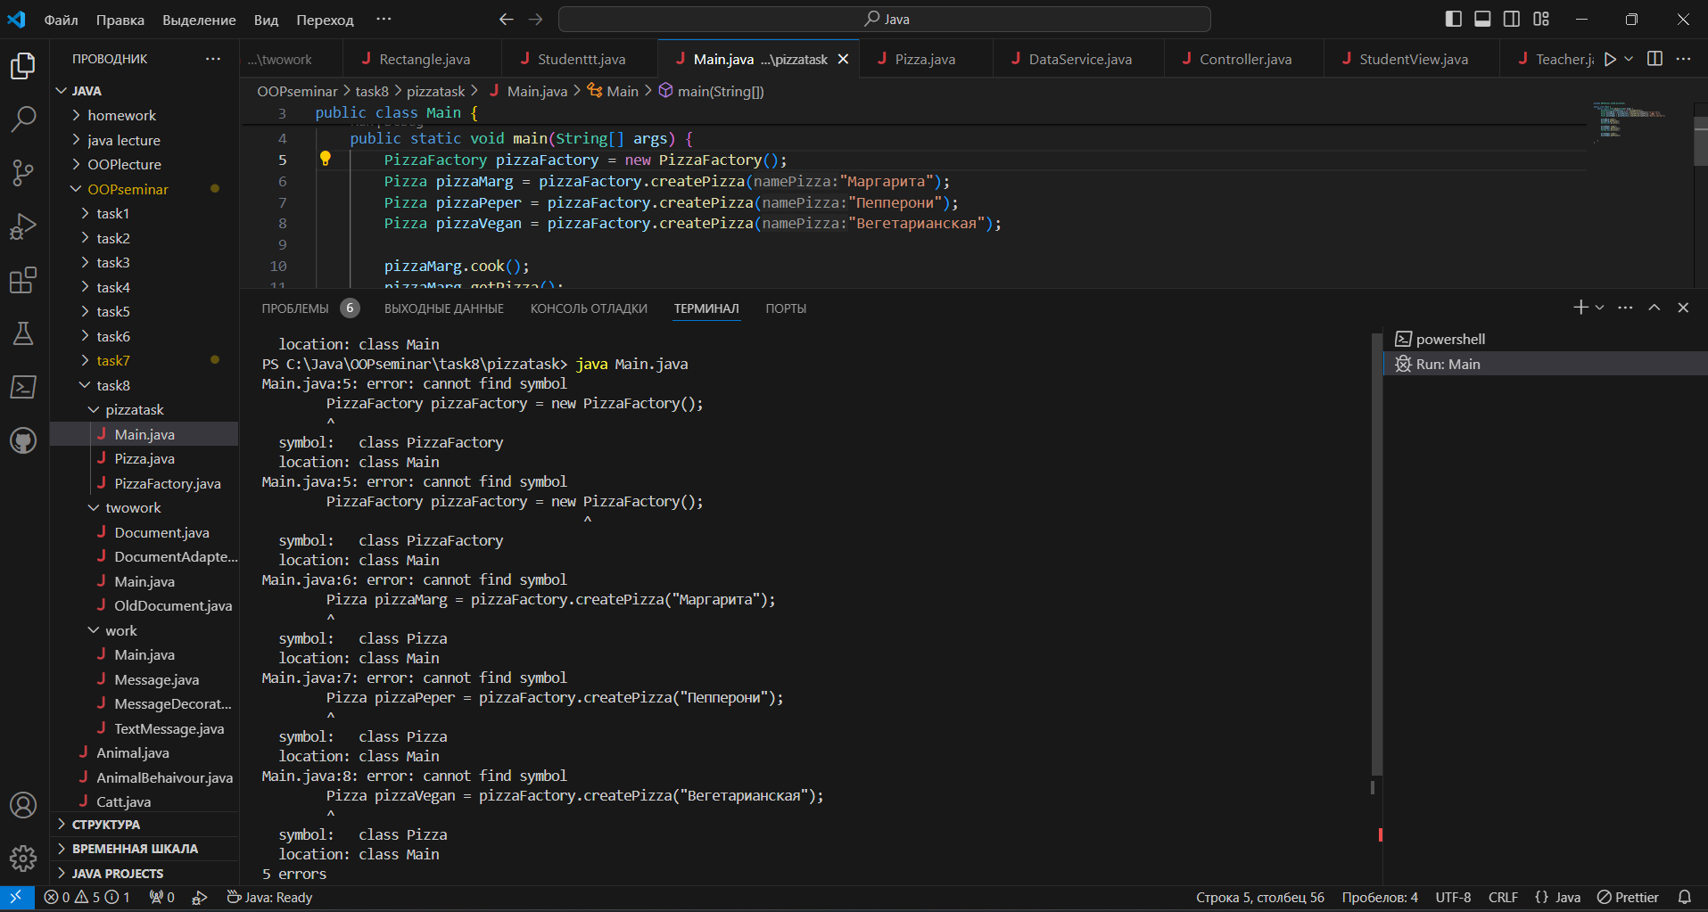Open PizzaFactory.java in the explorer

click(x=167, y=483)
